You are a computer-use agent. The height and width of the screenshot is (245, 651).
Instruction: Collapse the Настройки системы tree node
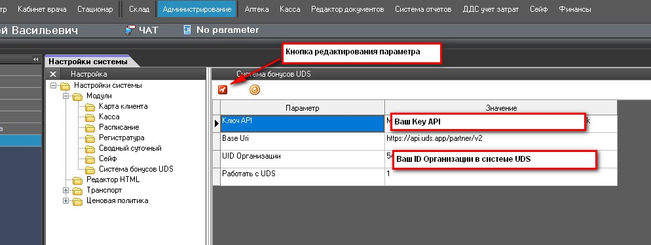[53, 86]
